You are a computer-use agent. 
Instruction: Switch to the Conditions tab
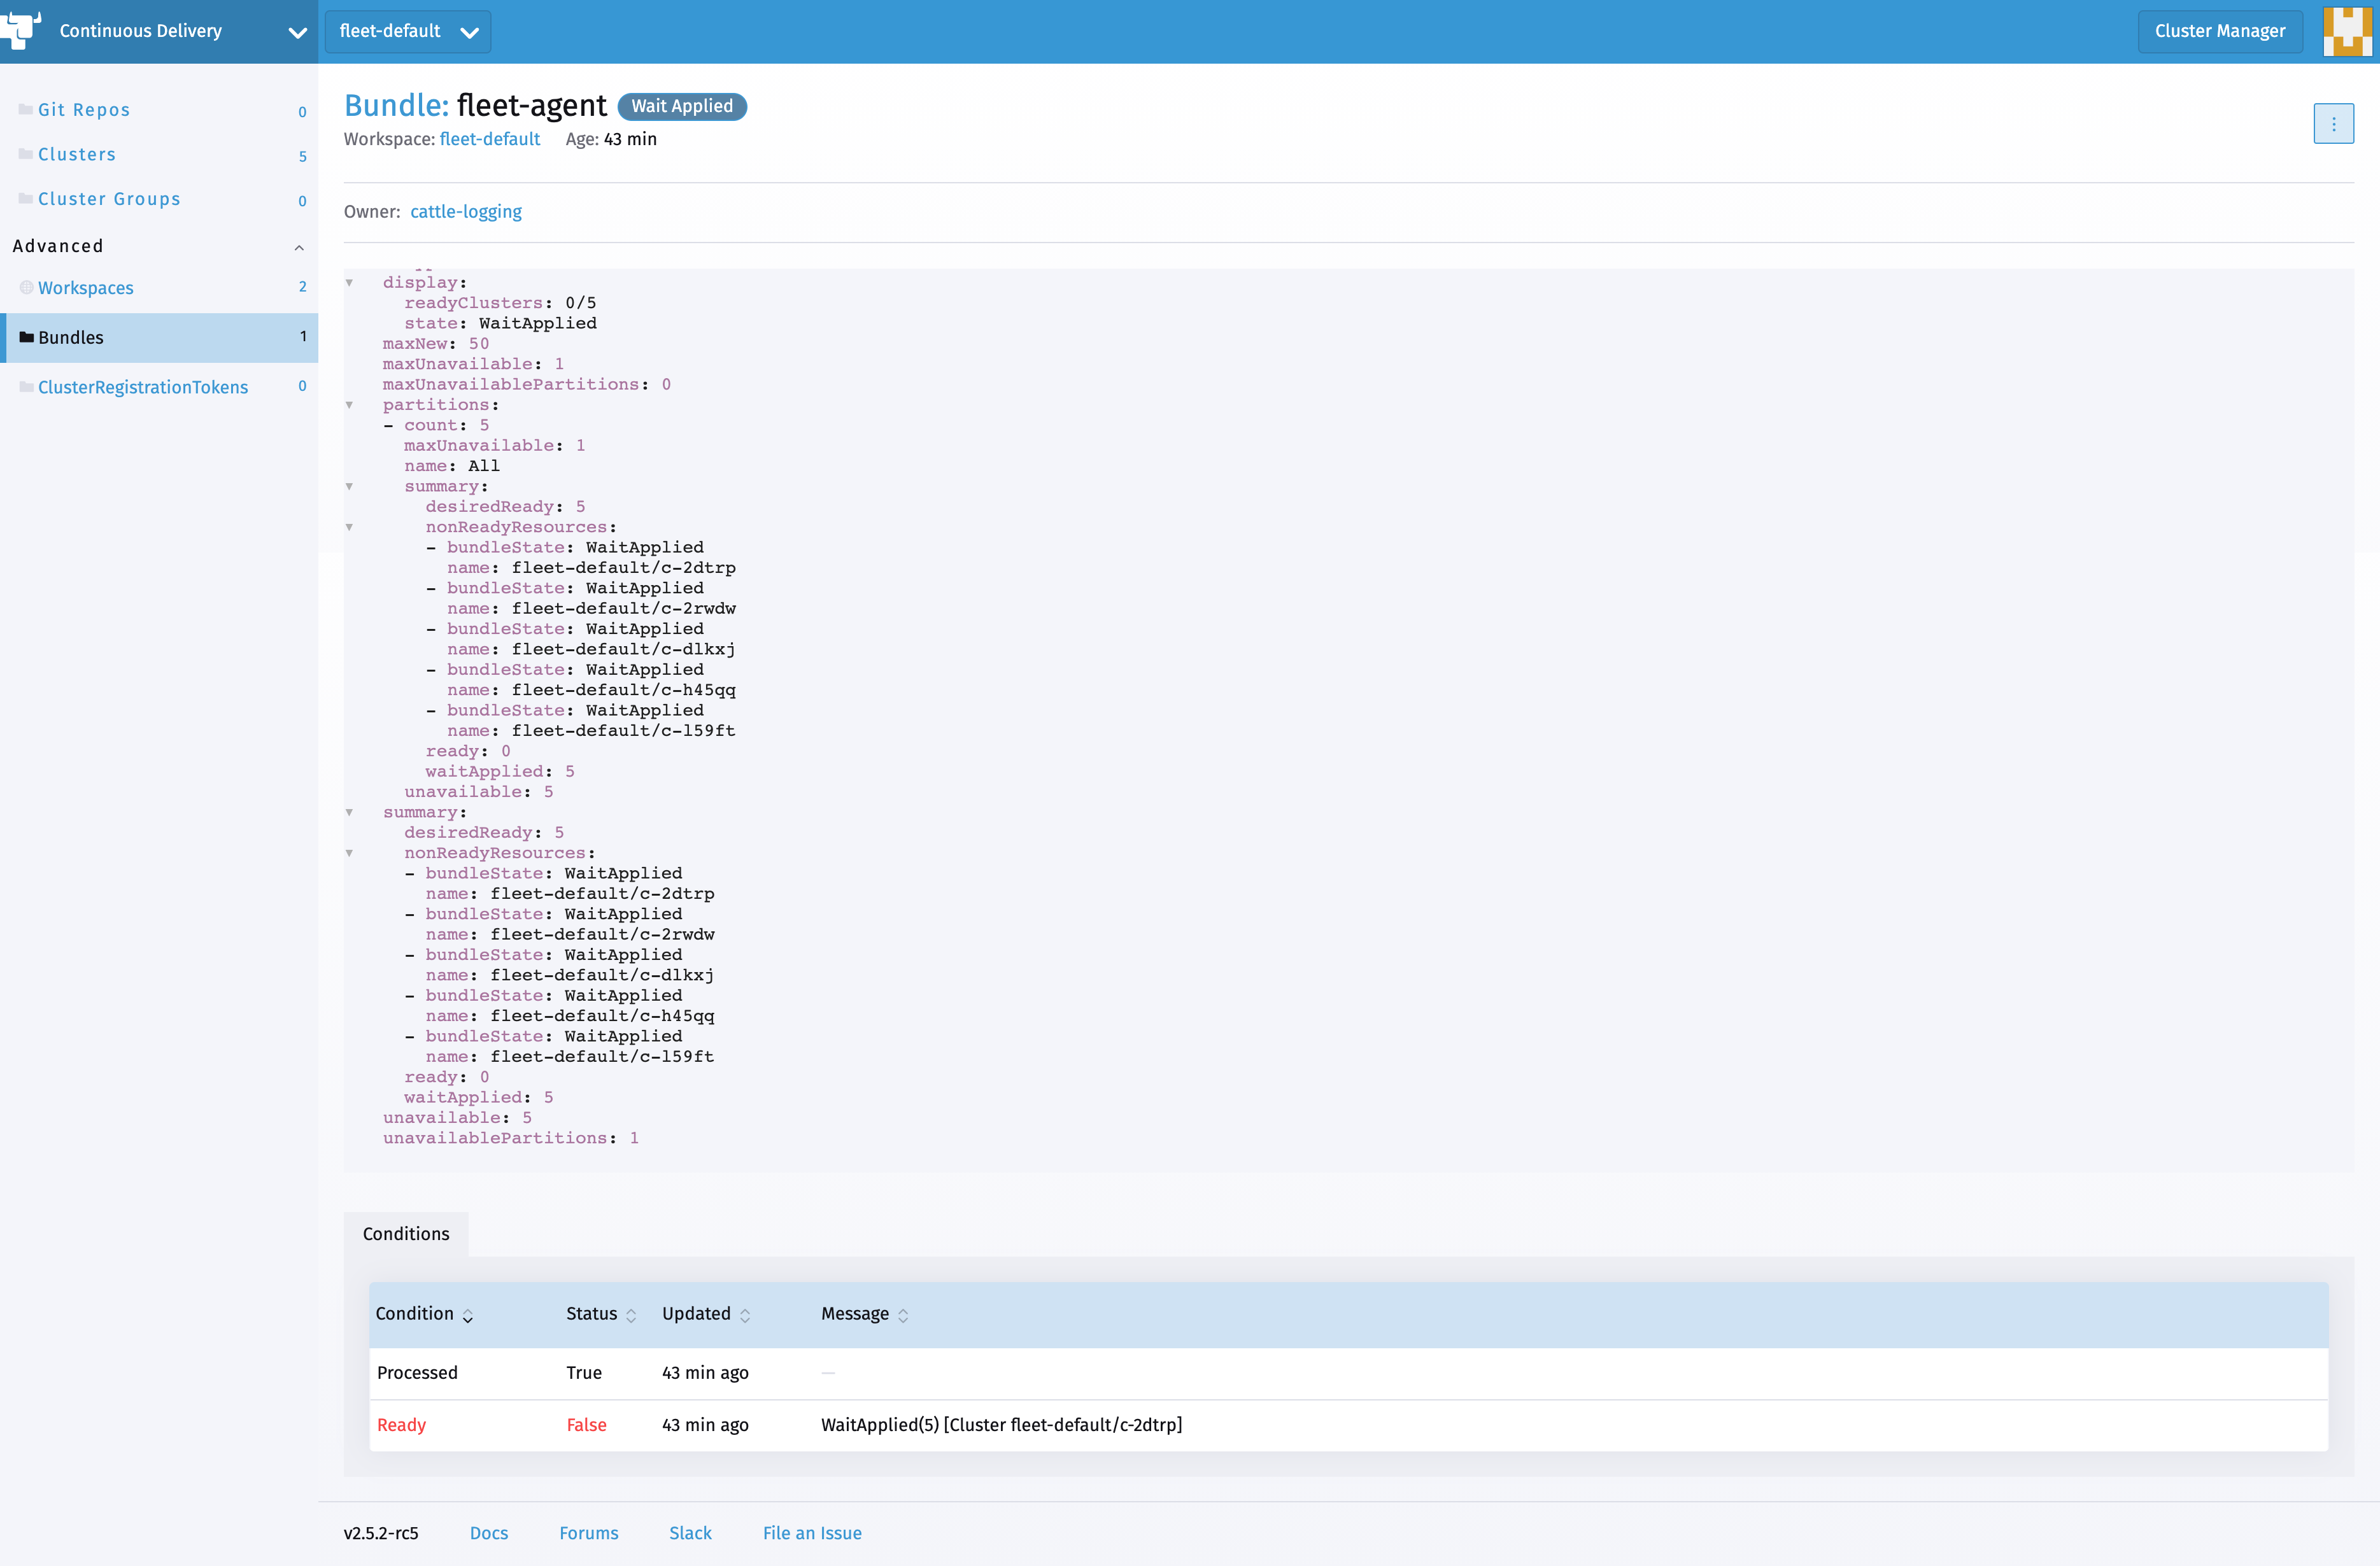pos(405,1234)
